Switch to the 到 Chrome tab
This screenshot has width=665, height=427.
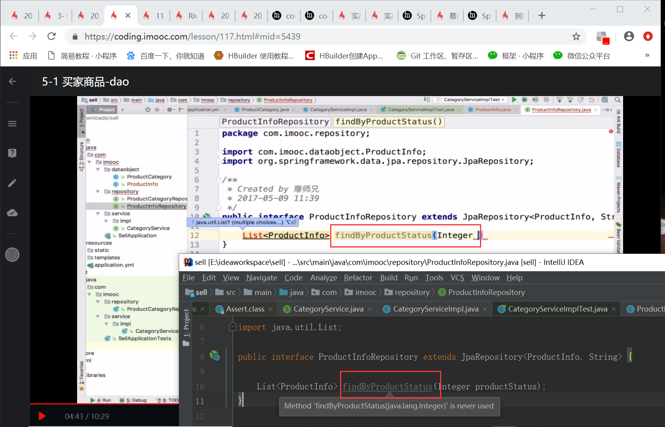tap(514, 16)
